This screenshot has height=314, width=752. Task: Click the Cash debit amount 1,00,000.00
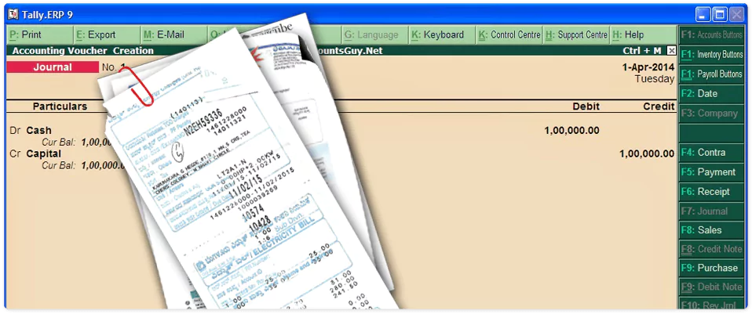(x=571, y=130)
